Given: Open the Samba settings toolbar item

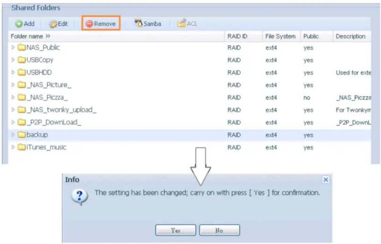Looking at the screenshot, I should coord(148,24).
